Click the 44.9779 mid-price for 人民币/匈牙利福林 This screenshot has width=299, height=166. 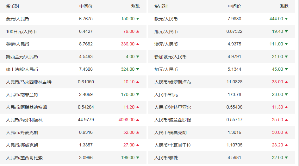pos(86,120)
